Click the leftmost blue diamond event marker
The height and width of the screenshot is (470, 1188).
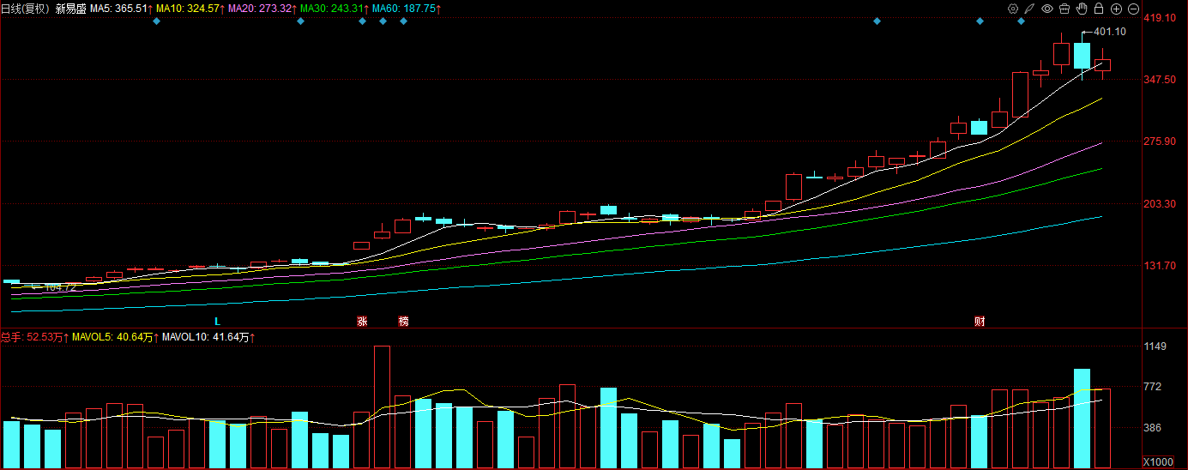point(156,21)
